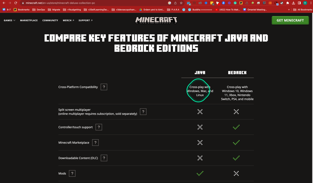Click the Steam extension icon

tap(282, 3)
